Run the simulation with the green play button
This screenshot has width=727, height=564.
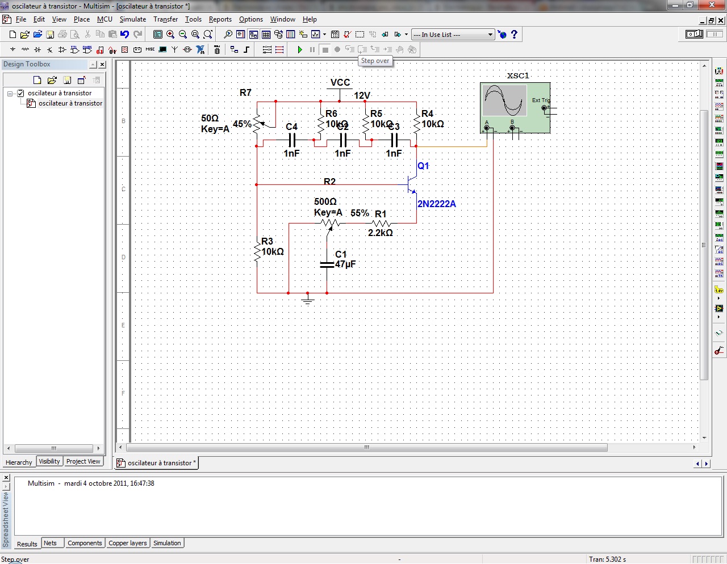coord(300,50)
